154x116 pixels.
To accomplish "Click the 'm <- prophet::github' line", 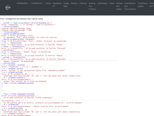I will click(x=12, y=68).
